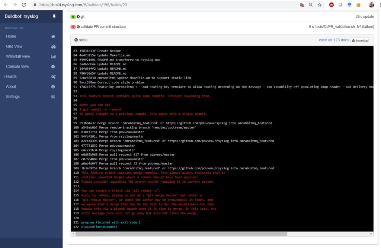Click the Grid View cubes icon
Screen dimensions: 381x248
point(54,46)
